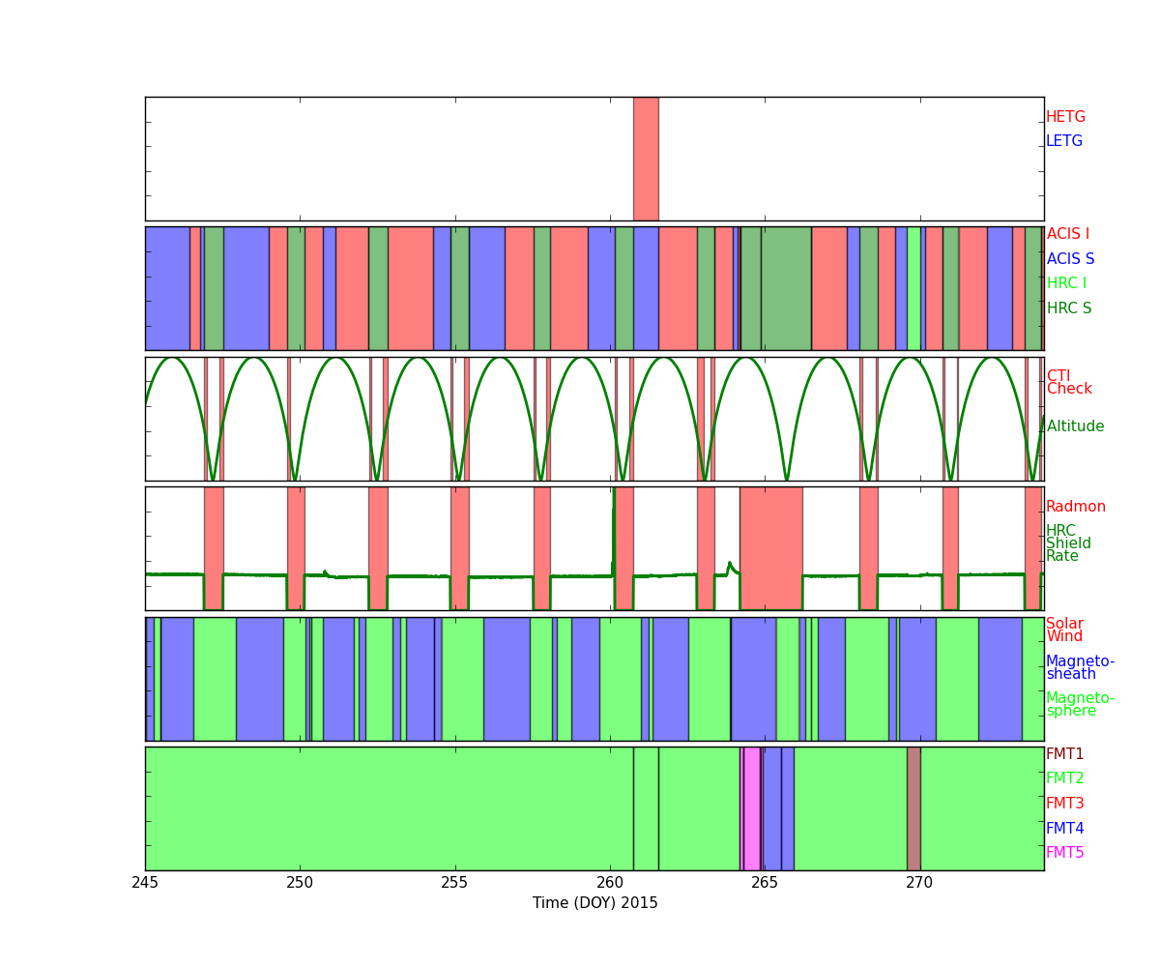
Task: Click the HETG legend label
Action: tap(1065, 117)
